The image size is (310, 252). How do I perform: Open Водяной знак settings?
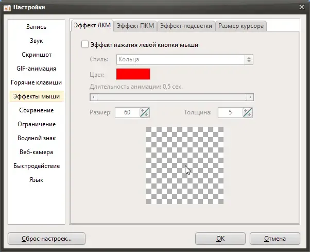pyautogui.click(x=37, y=138)
